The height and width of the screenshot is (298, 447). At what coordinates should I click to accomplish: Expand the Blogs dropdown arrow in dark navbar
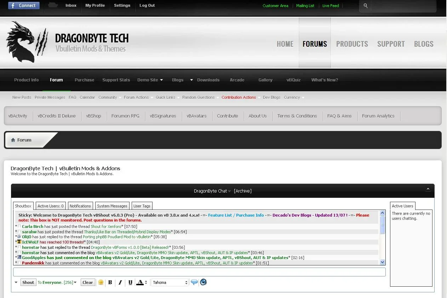pyautogui.click(x=191, y=80)
